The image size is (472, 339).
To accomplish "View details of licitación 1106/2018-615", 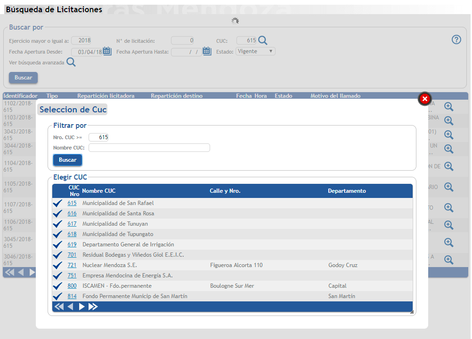I will [449, 225].
